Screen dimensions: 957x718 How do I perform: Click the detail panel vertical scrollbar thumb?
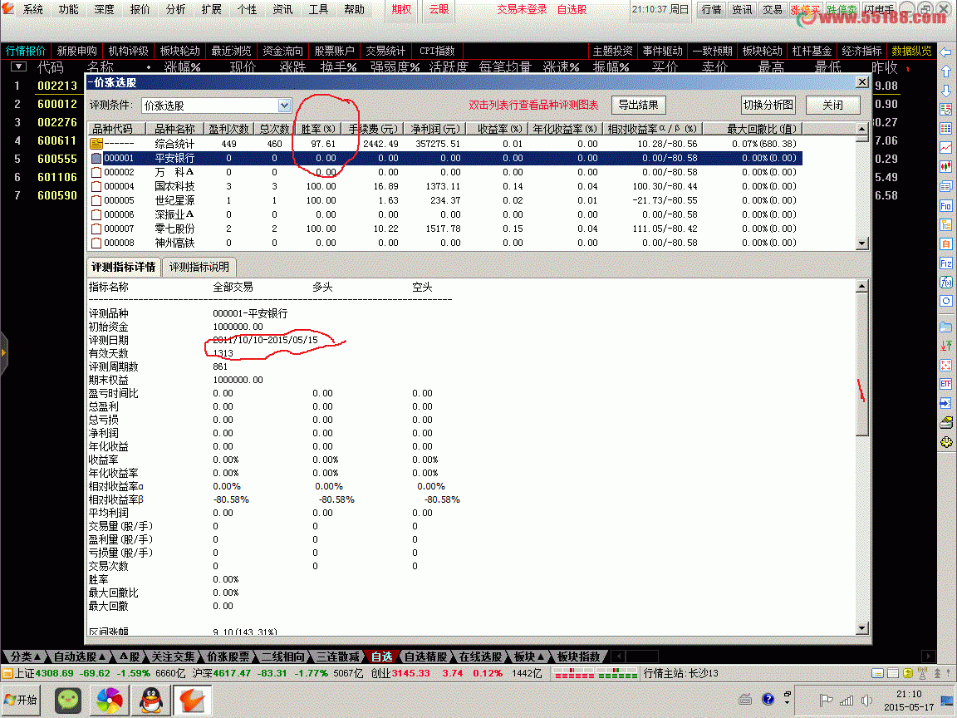click(861, 365)
